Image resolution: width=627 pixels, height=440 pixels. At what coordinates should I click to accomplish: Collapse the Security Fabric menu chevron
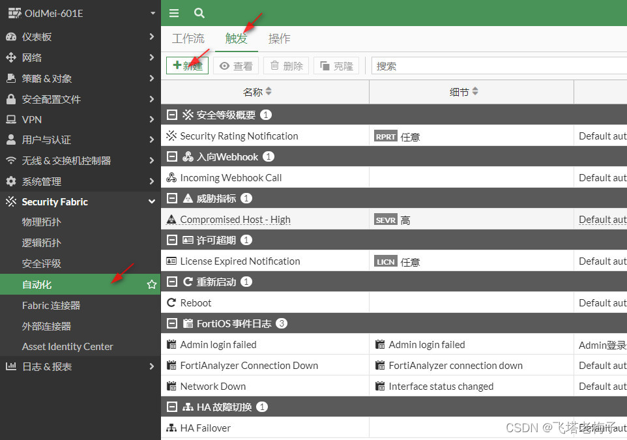coord(152,201)
